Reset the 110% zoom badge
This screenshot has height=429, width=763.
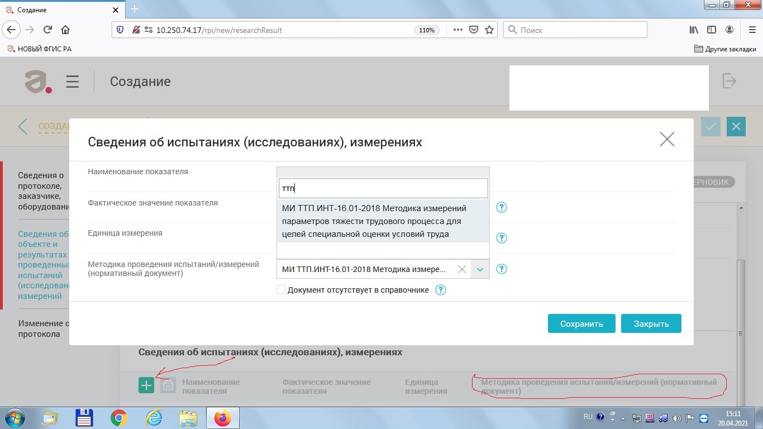click(427, 30)
